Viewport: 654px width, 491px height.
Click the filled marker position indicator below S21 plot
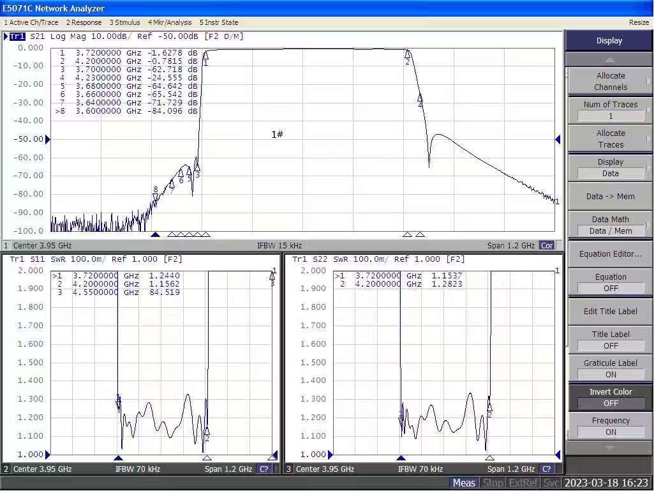pos(155,235)
